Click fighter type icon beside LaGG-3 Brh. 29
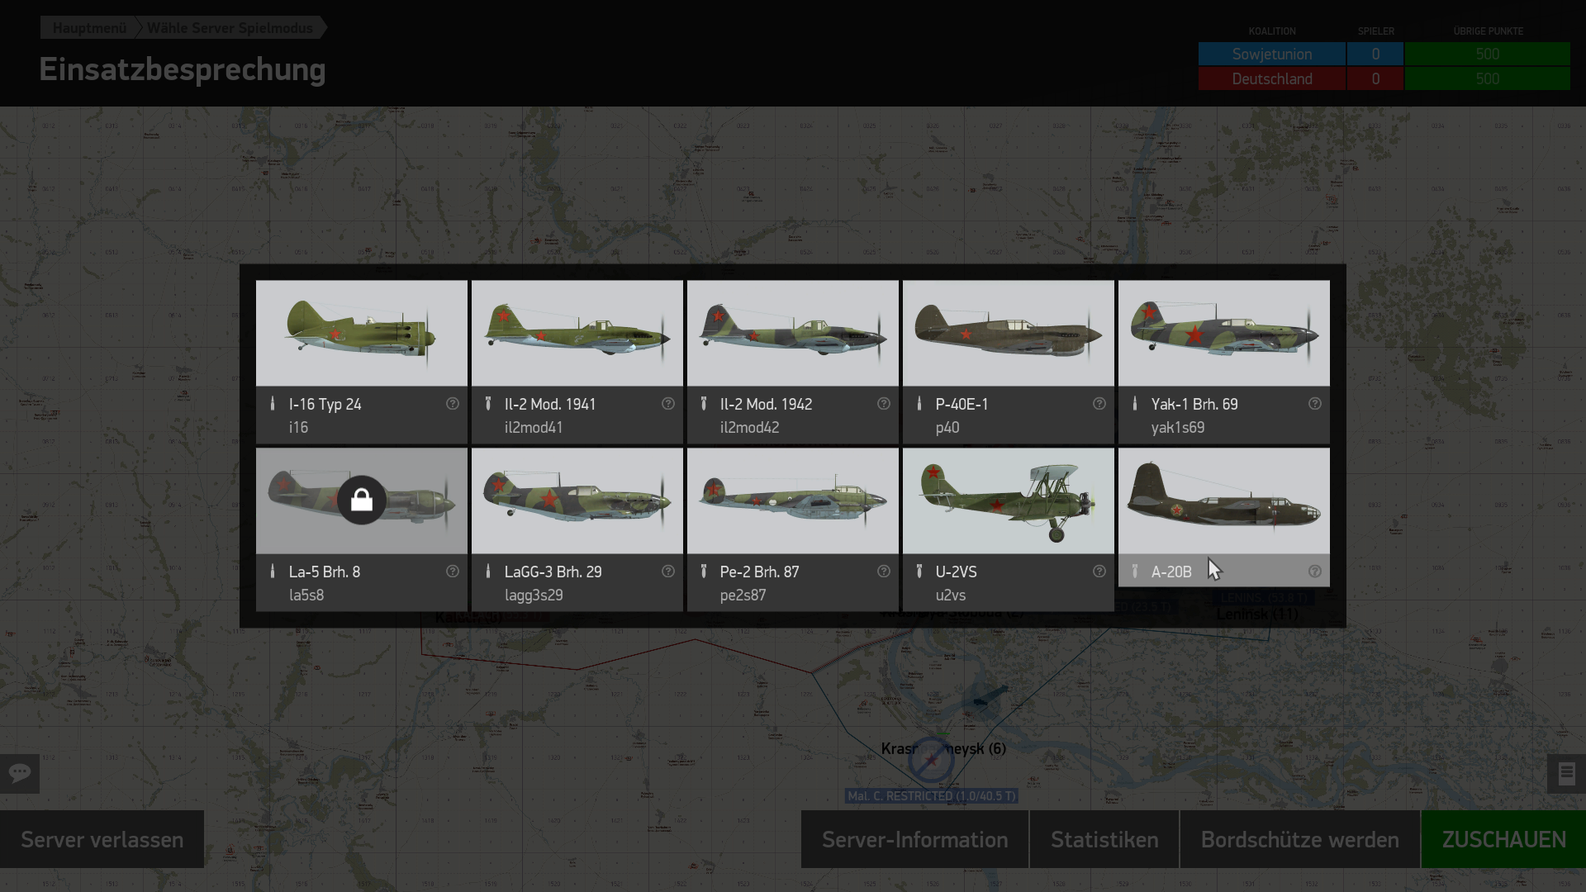 click(488, 572)
